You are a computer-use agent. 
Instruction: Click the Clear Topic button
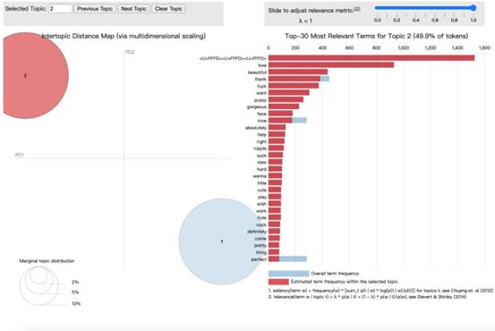[x=168, y=9]
